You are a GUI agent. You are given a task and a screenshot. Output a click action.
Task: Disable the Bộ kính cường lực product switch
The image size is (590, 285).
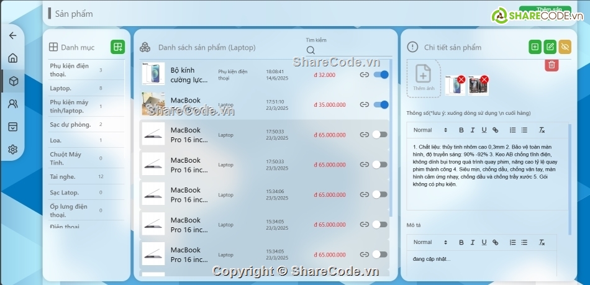[381, 75]
